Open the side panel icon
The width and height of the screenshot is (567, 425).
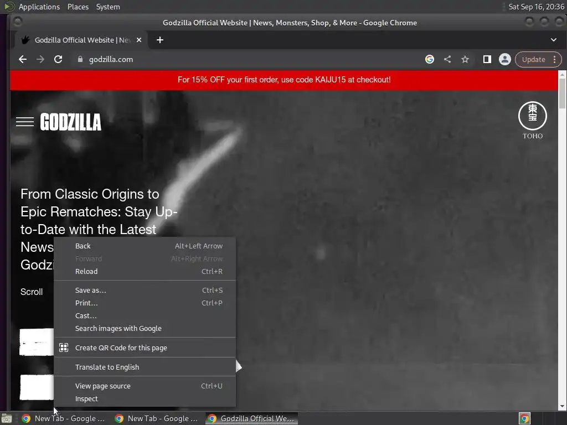pos(487,59)
